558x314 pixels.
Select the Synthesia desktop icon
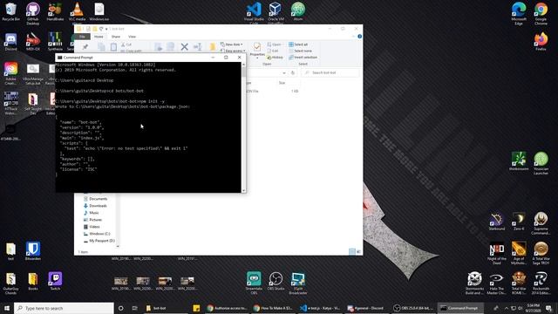tap(55, 41)
